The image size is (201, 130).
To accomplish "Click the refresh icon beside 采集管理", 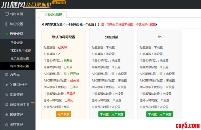I will 7,95.
